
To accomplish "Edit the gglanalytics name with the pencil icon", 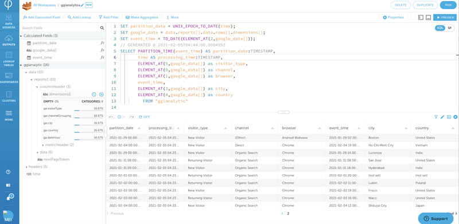I will pos(82,5).
